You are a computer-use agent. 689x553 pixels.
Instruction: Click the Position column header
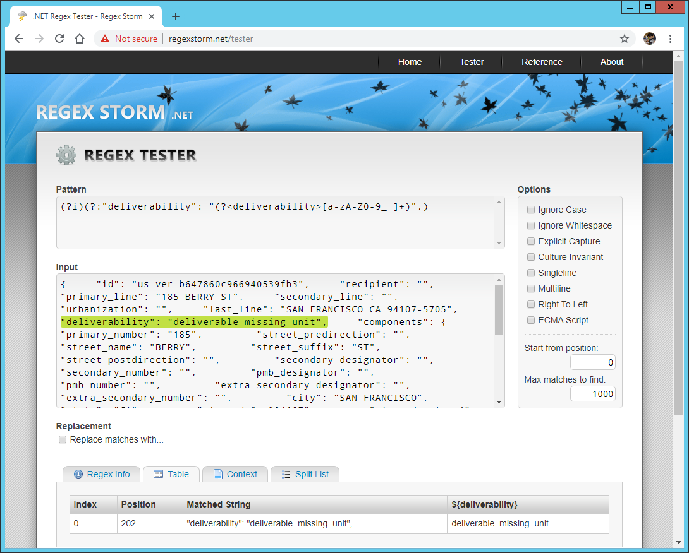(150, 504)
